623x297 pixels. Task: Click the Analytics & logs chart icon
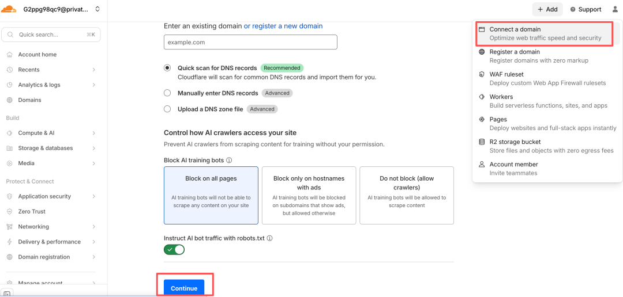click(10, 85)
